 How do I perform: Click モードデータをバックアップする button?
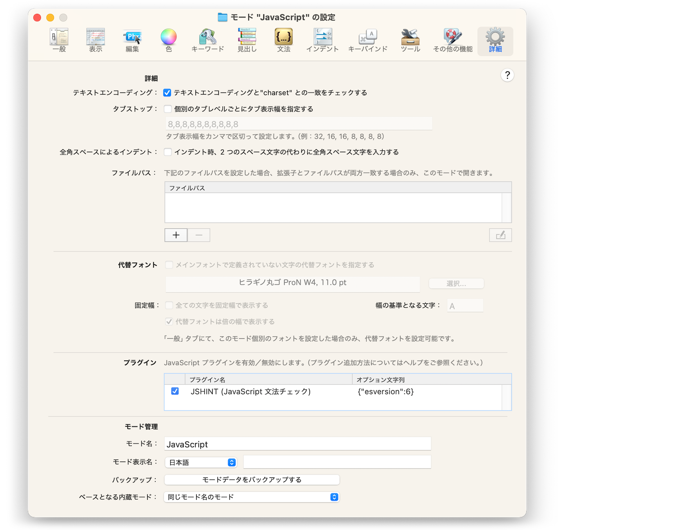tap(252, 480)
